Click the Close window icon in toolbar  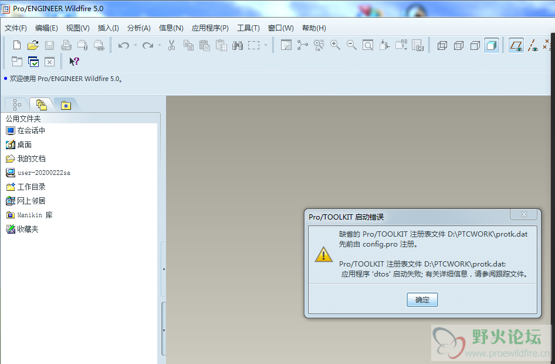(x=49, y=62)
